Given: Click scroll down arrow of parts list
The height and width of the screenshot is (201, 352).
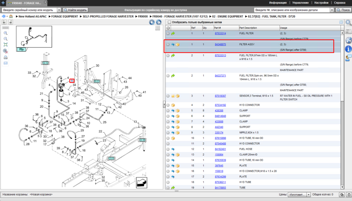Looking at the screenshot, I should (x=342, y=187).
